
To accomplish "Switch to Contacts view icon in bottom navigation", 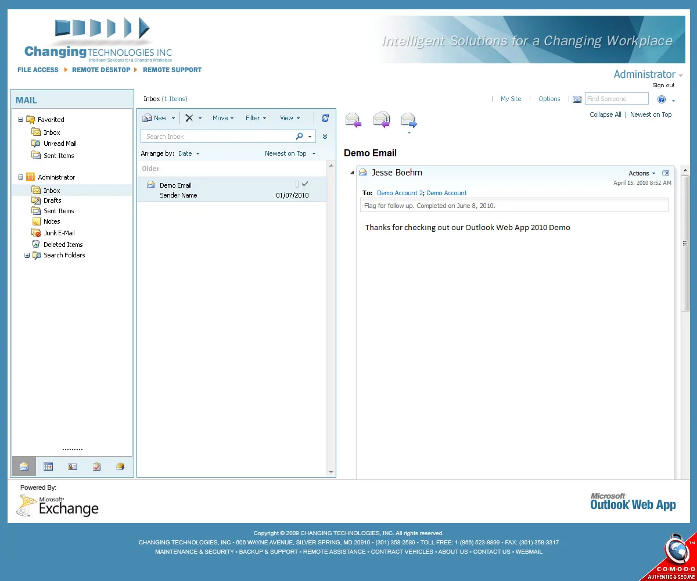I will point(73,467).
